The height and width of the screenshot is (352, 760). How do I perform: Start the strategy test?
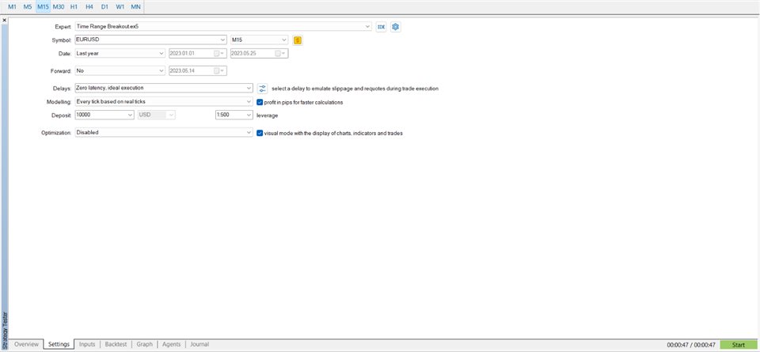[738, 345]
